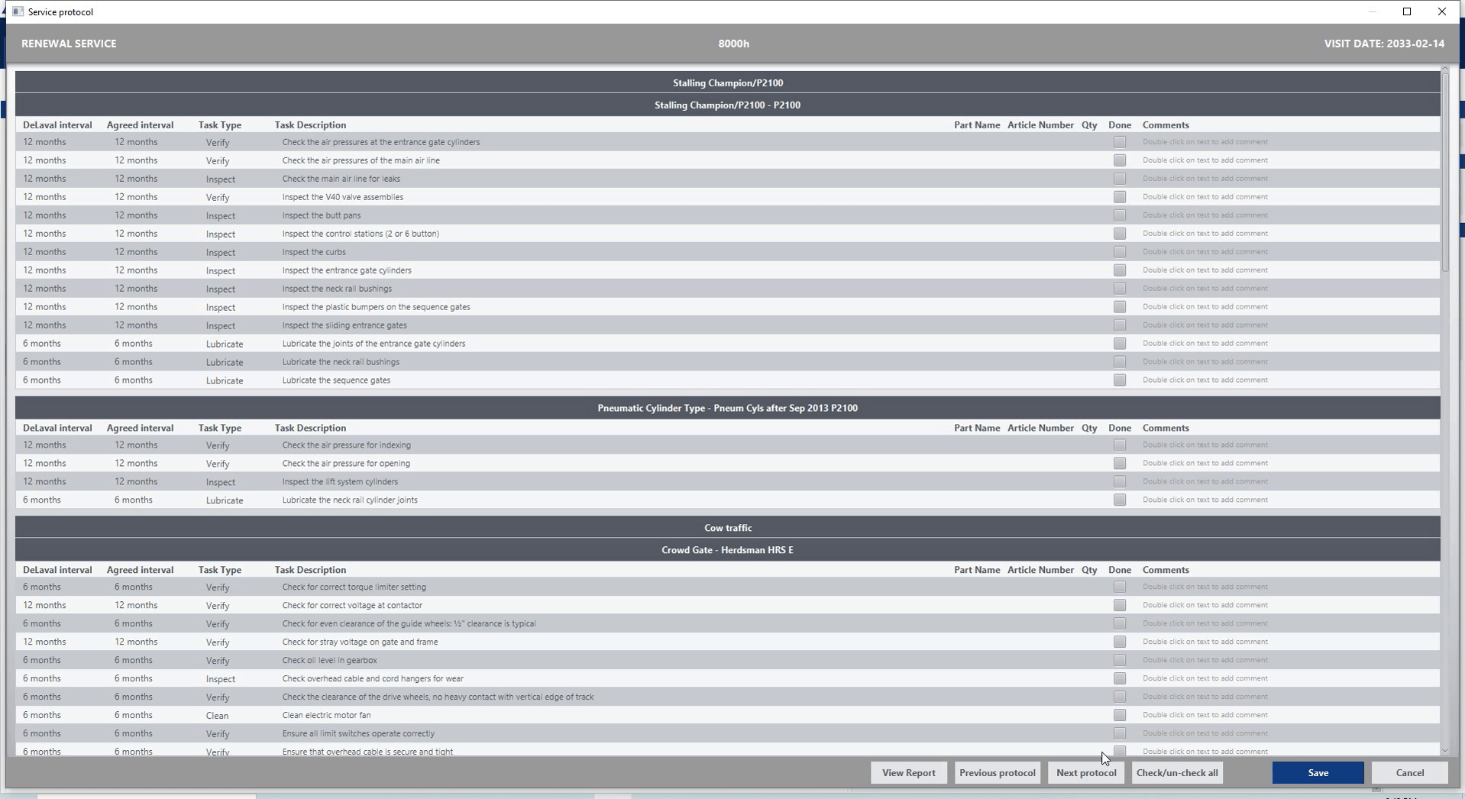Image resolution: width=1465 pixels, height=799 pixels.
Task: Save the service protocol
Action: point(1318,773)
